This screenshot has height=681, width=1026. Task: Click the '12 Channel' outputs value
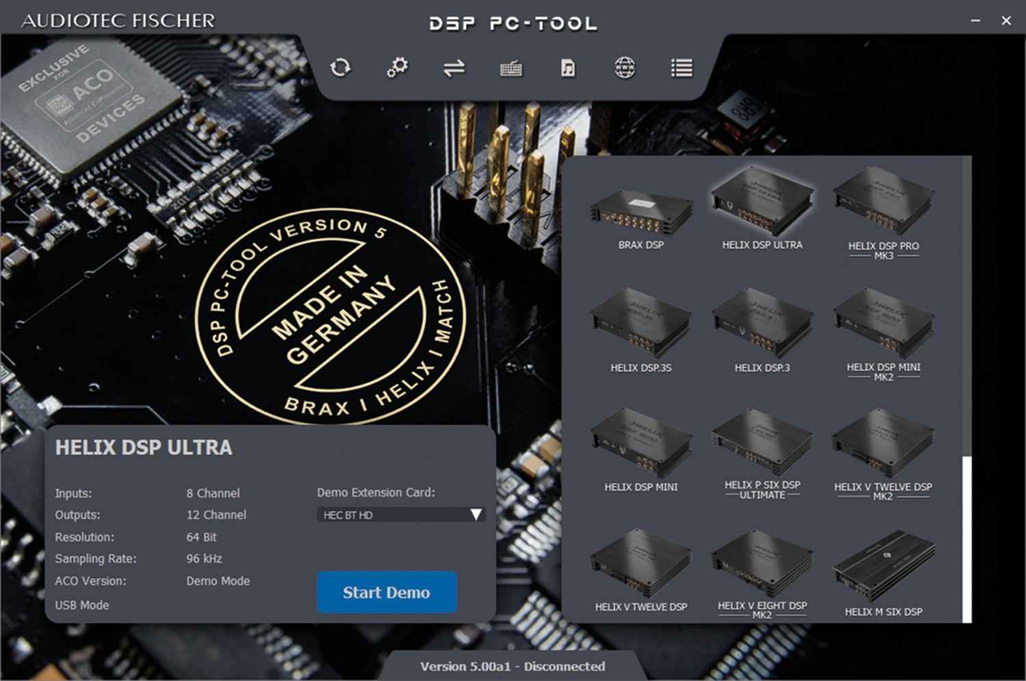pos(216,515)
